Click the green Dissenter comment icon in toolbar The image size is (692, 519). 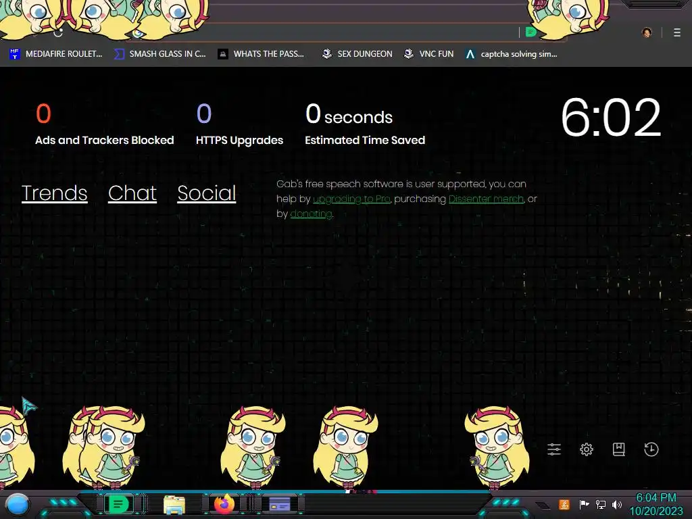[x=531, y=32]
